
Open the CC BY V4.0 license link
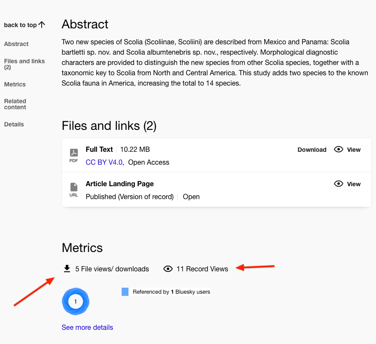tap(104, 162)
